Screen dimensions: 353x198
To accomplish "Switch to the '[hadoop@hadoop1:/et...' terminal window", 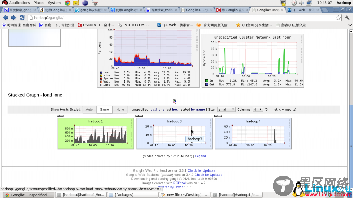I will 237,195.
